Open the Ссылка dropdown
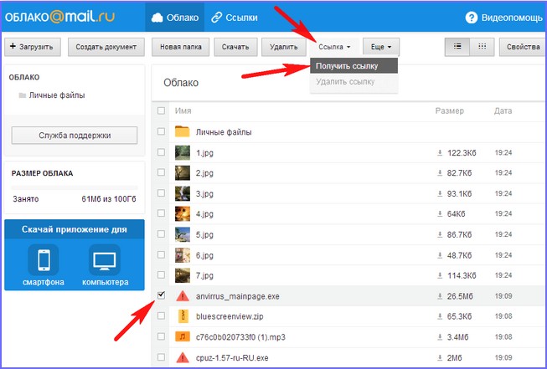 coord(334,47)
